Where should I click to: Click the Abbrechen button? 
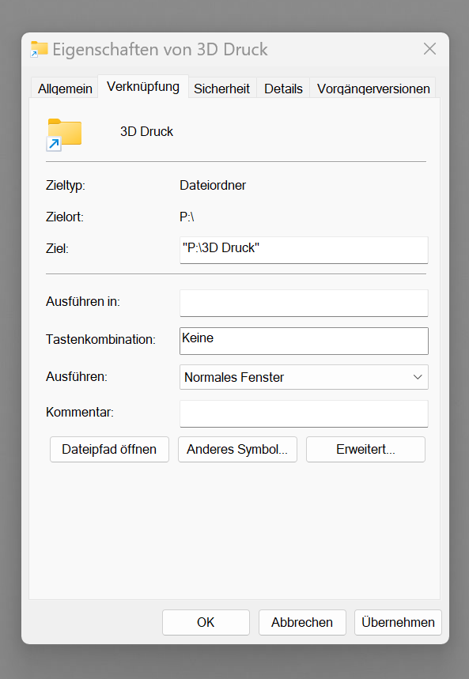[x=302, y=622]
